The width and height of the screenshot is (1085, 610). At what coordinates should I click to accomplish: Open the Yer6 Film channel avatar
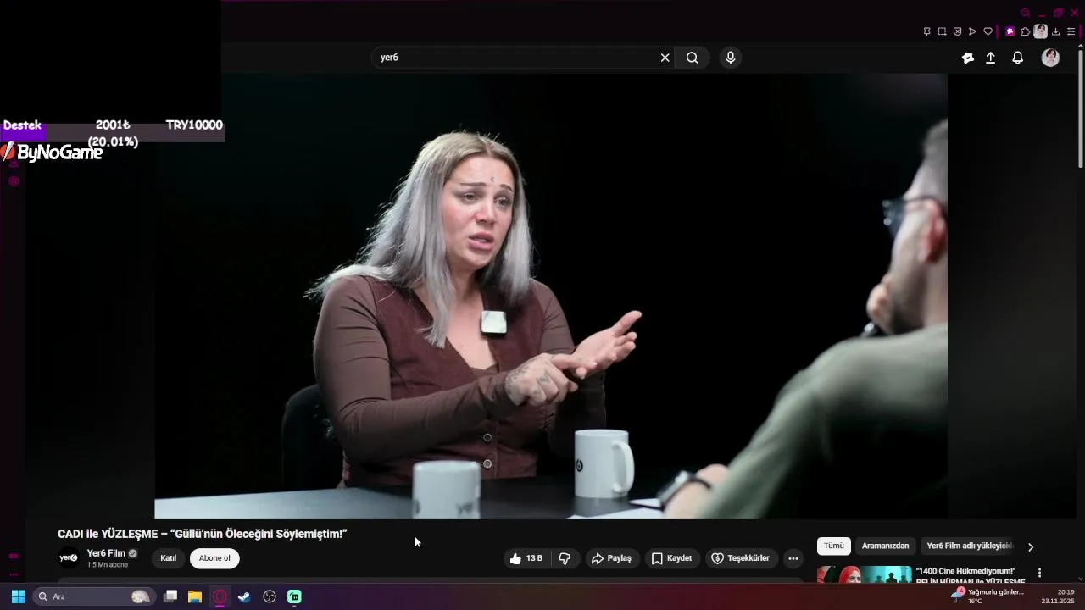[x=69, y=558]
